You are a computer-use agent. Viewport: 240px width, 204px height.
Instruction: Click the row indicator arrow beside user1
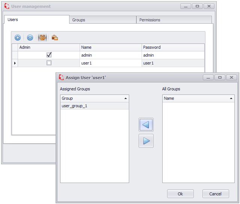[x=15, y=63]
